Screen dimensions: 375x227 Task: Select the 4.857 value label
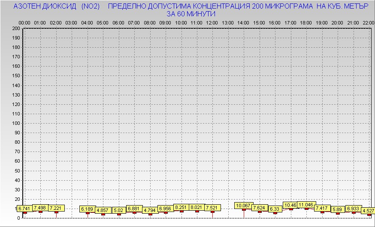point(103,210)
